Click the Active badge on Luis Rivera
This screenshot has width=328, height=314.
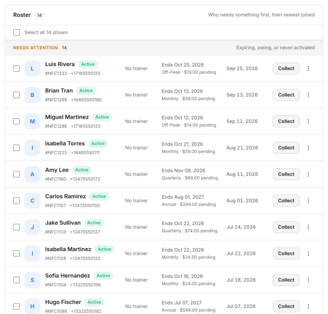click(88, 64)
